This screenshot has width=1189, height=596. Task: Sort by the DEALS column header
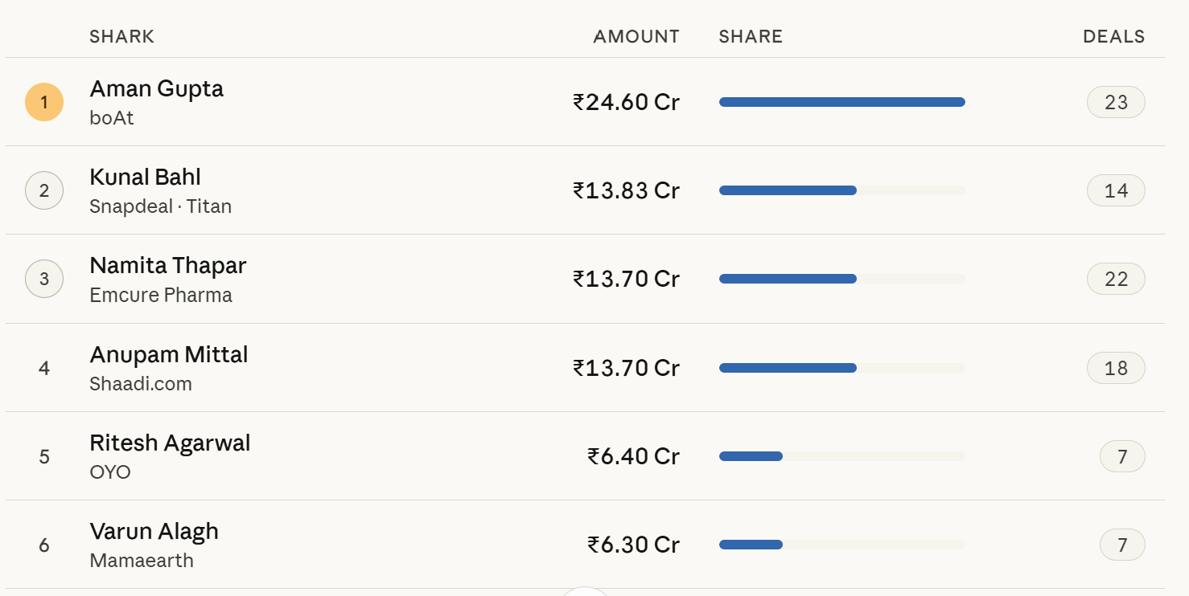click(x=1114, y=36)
